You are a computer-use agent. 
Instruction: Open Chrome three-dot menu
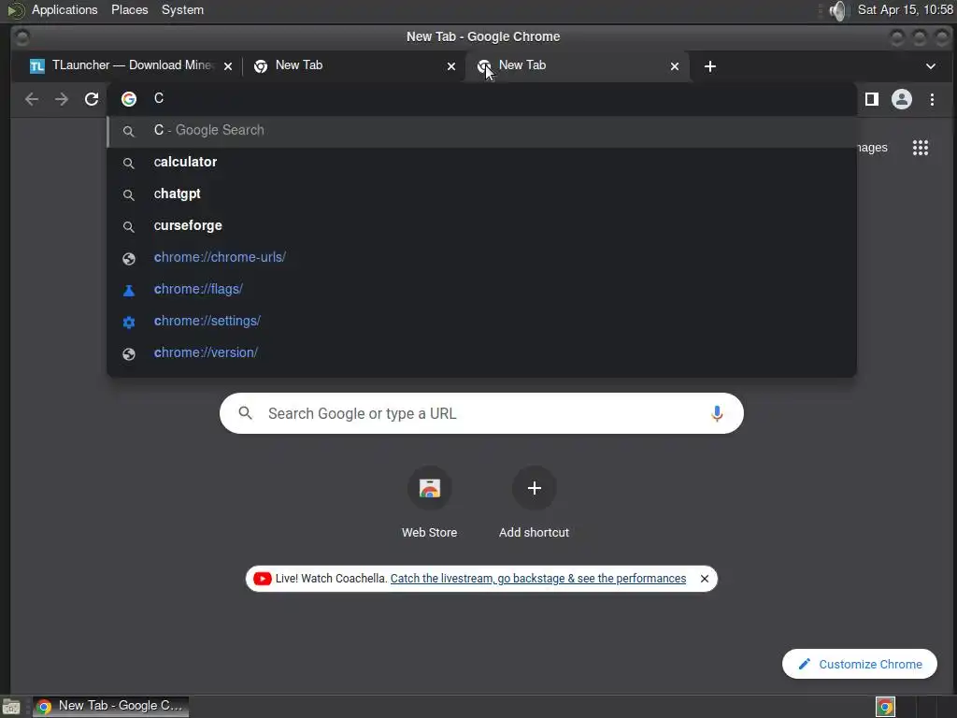tap(932, 99)
